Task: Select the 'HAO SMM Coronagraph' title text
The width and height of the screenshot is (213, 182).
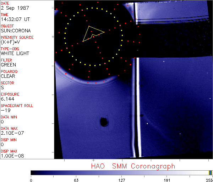Action: coord(133,166)
